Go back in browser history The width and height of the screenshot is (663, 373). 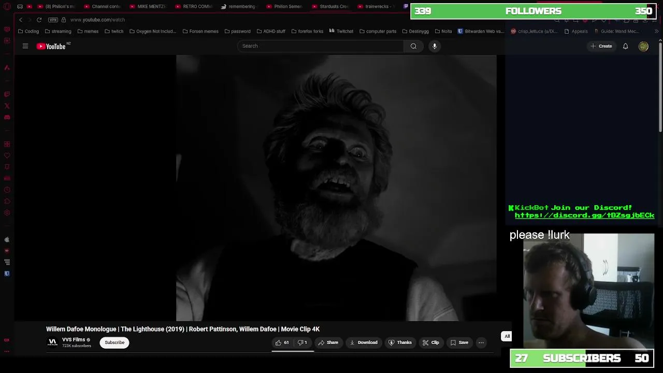point(21,20)
